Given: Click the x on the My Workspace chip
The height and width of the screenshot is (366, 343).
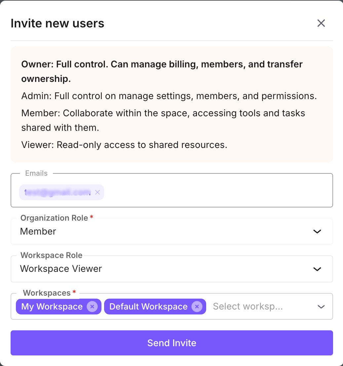Looking at the screenshot, I should pos(92,307).
